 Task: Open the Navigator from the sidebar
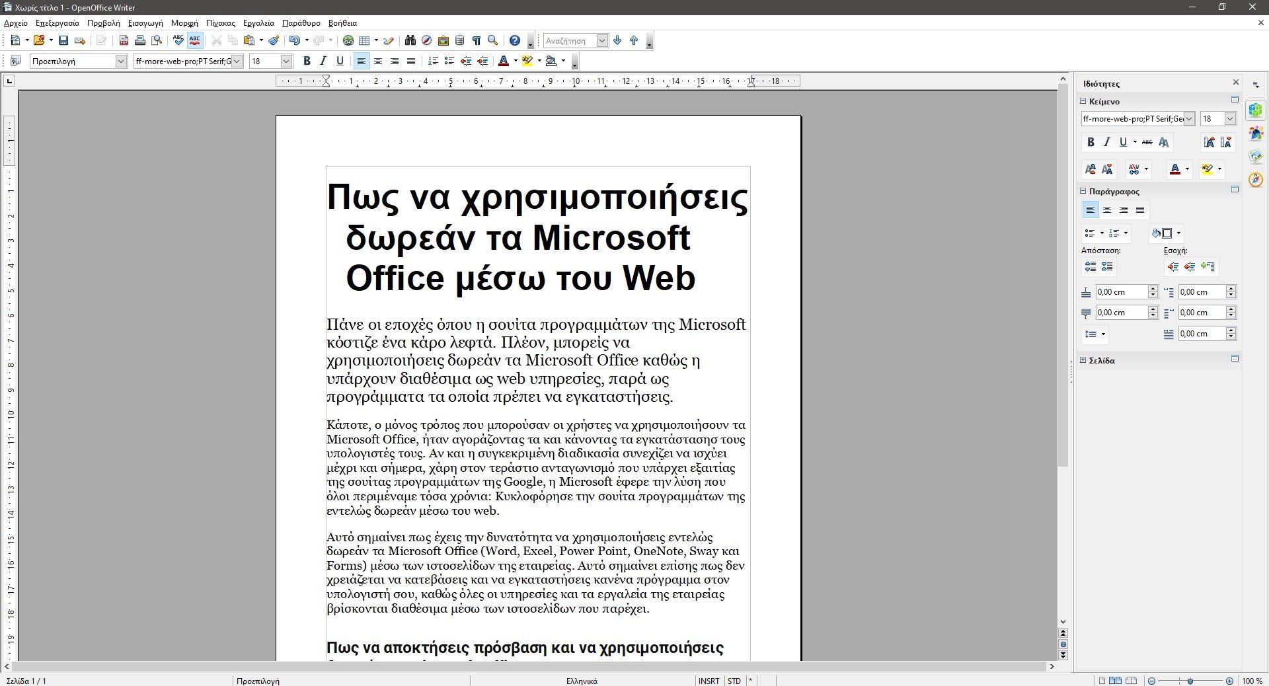pyautogui.click(x=1256, y=180)
